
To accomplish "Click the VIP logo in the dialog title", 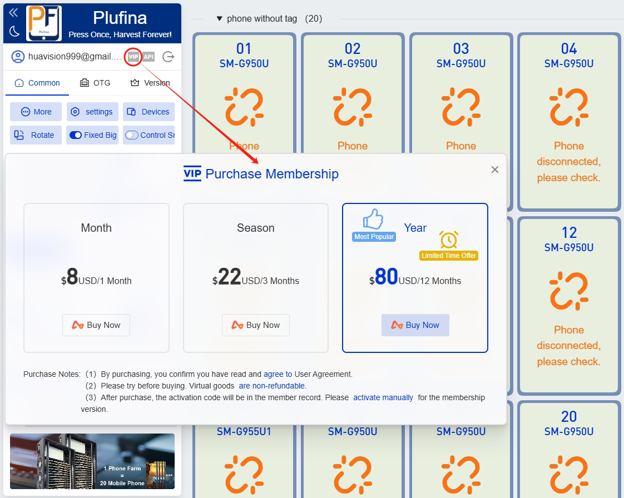I will coord(192,174).
